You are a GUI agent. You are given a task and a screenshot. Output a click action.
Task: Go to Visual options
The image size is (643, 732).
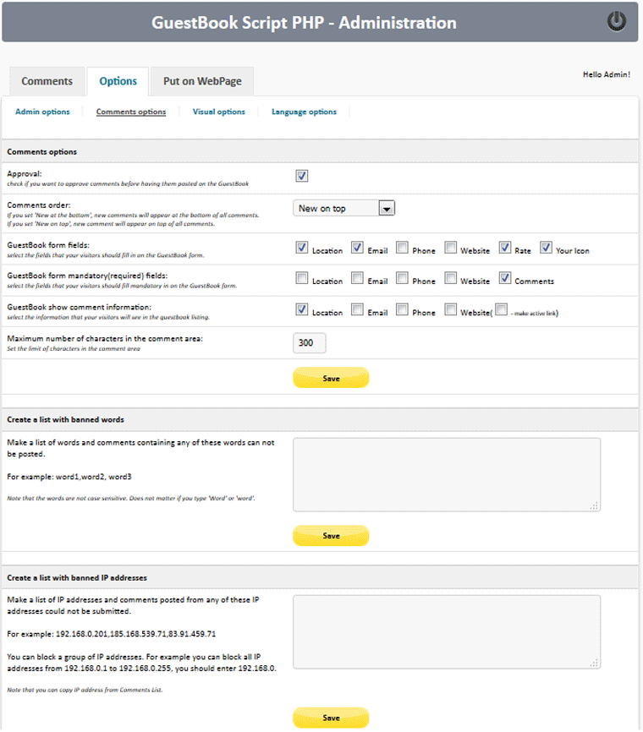pos(217,110)
